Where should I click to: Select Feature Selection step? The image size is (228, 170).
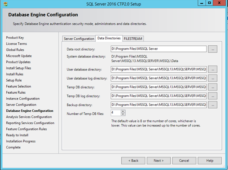click(x=18, y=86)
